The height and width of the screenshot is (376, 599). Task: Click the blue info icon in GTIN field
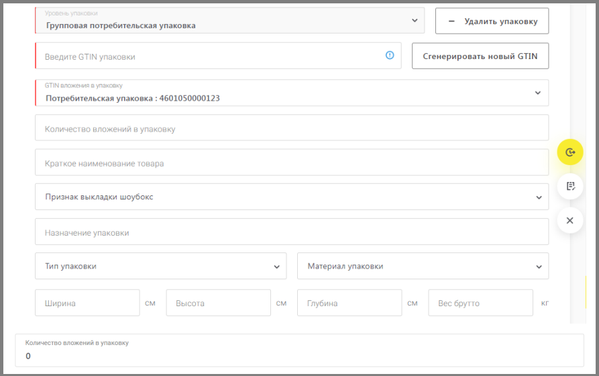coord(389,55)
